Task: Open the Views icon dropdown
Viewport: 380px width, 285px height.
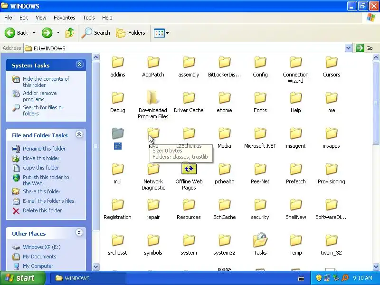Action: [x=161, y=33]
